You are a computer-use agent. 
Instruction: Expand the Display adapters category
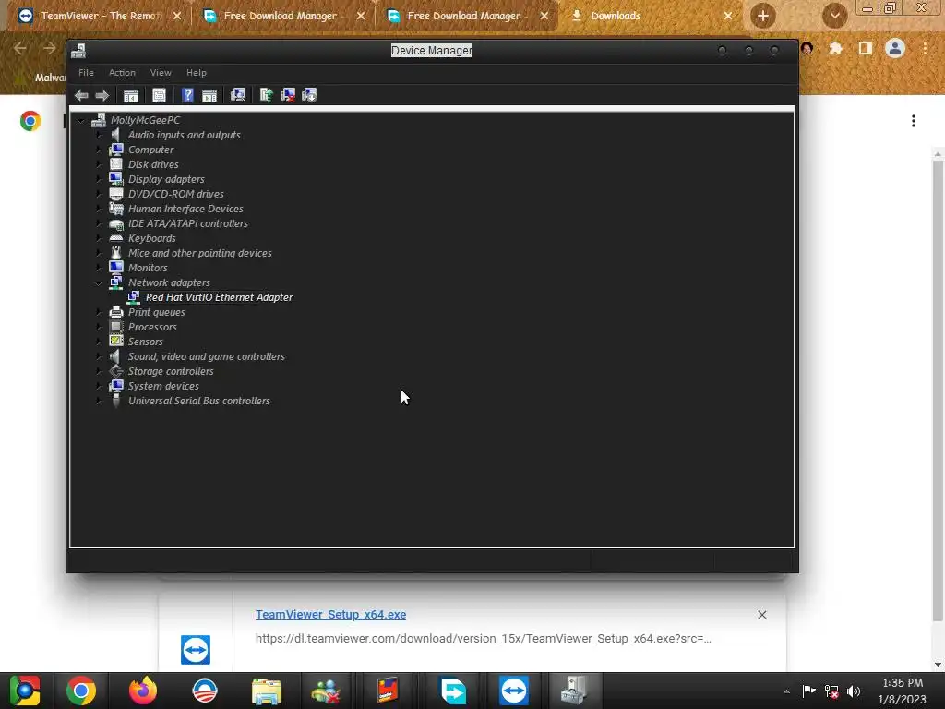tap(99, 179)
